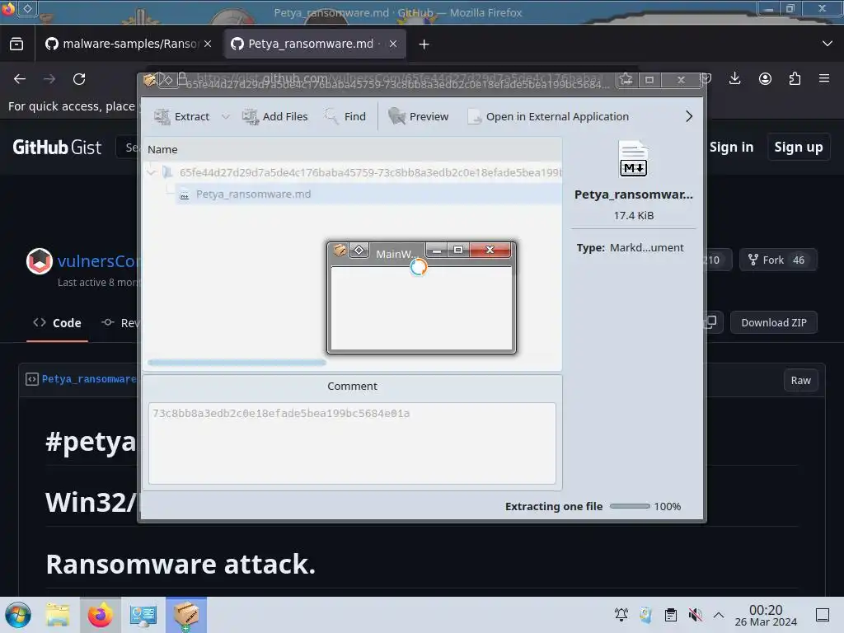Open a new Firefox tab
This screenshot has height=633, width=844.
[x=424, y=45]
